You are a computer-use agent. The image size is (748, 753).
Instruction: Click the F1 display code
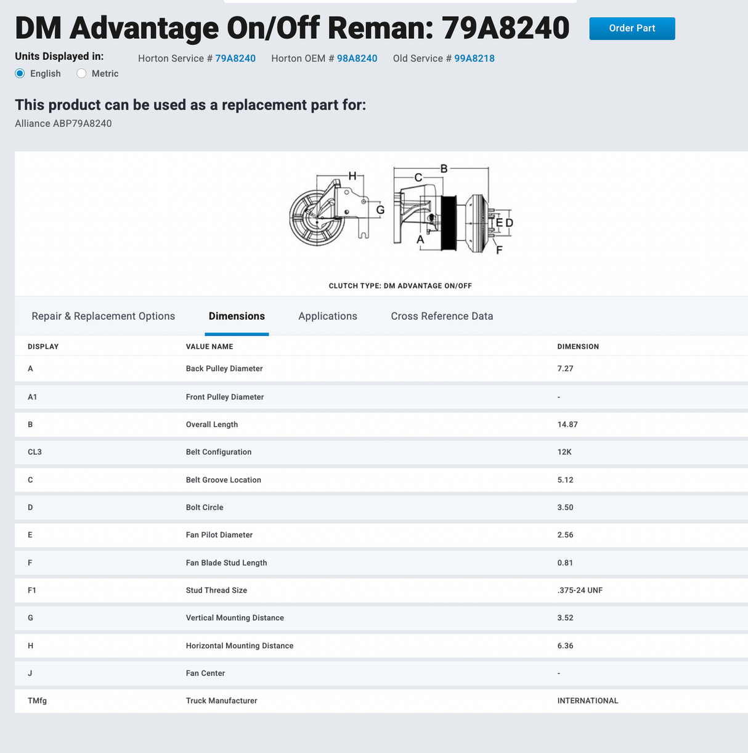[32, 590]
